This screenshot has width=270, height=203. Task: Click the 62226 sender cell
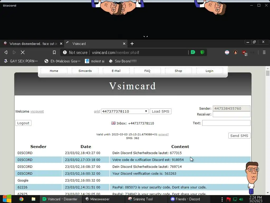pyautogui.click(x=38, y=187)
